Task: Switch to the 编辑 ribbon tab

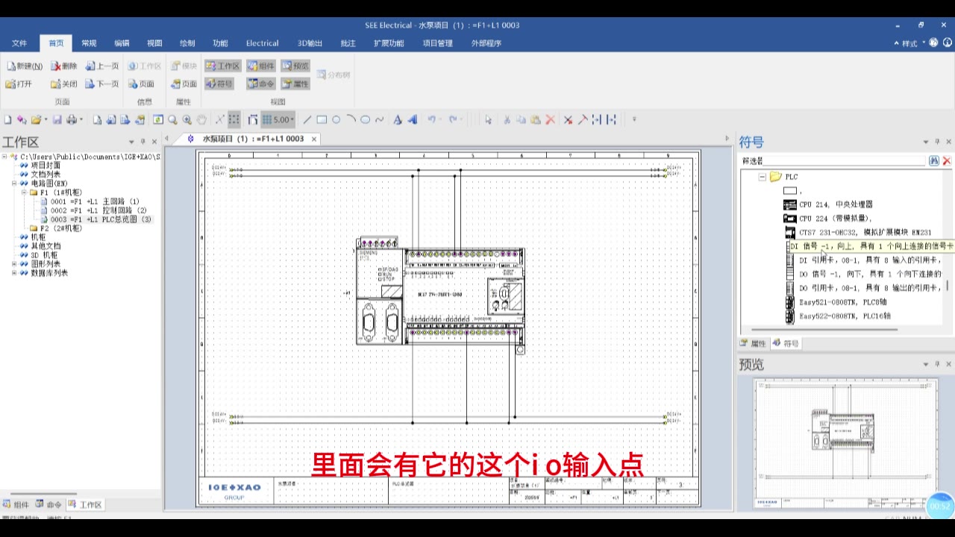Action: pos(122,43)
